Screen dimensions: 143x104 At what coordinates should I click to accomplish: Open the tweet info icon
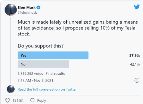(137, 80)
